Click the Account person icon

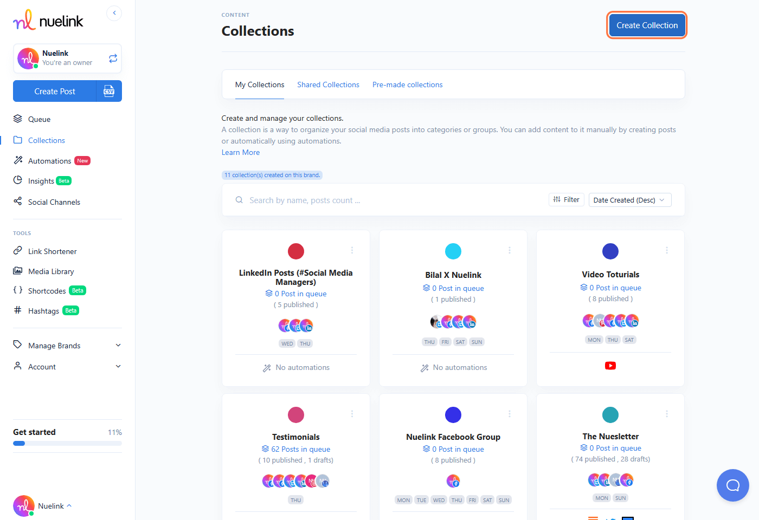coord(18,366)
